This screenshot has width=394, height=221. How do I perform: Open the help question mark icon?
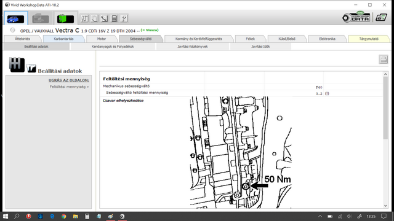click(x=124, y=18)
